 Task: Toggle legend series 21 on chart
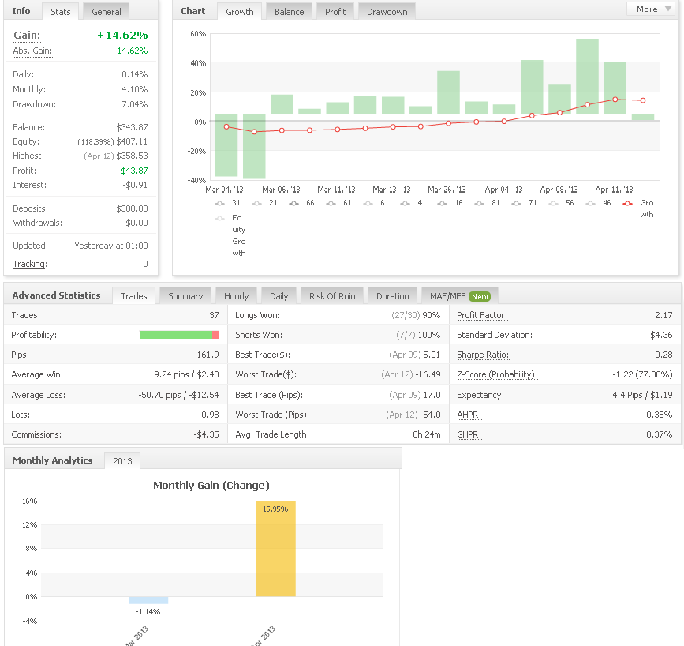[x=265, y=203]
